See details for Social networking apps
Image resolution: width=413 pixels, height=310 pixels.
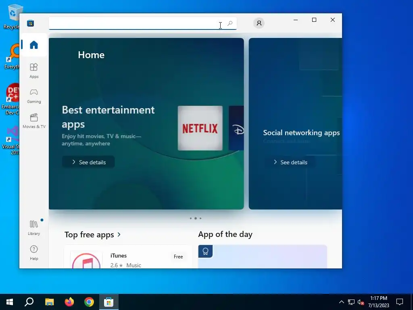point(290,162)
